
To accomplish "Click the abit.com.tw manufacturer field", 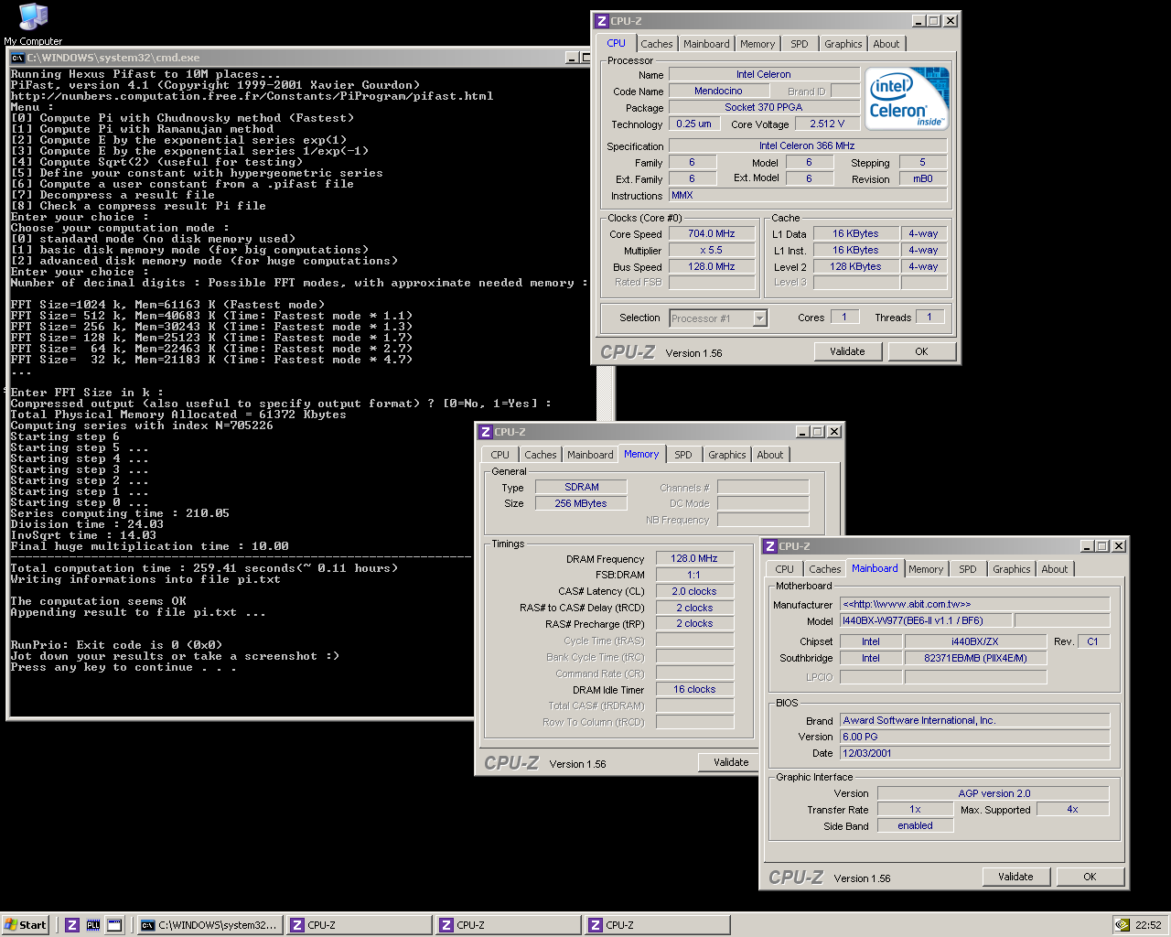I will click(x=975, y=605).
